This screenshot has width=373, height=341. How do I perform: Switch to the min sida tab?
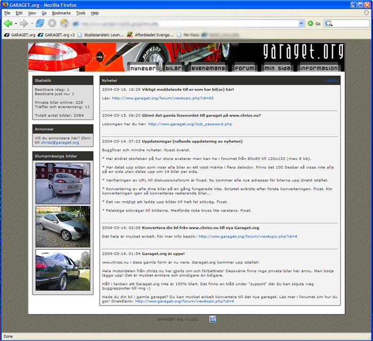[x=278, y=68]
